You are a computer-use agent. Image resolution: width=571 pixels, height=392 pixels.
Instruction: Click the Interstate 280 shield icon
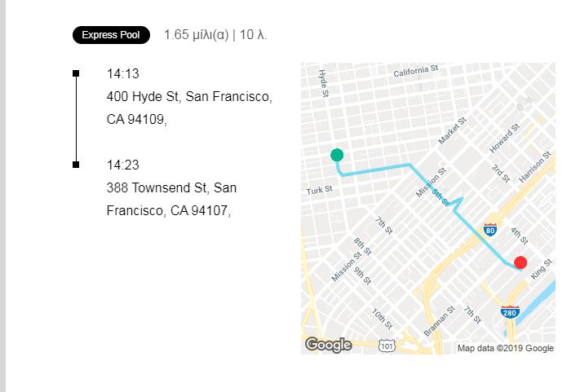[510, 312]
